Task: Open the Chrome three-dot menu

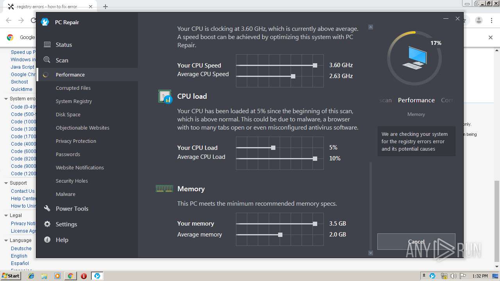Action: pyautogui.click(x=491, y=20)
